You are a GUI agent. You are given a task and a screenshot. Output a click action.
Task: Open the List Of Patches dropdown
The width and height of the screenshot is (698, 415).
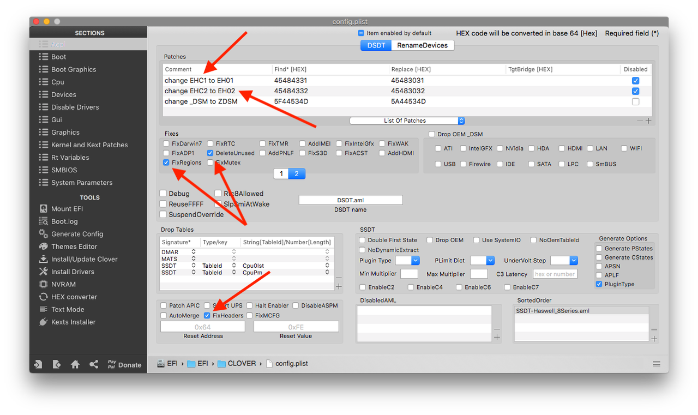click(407, 121)
